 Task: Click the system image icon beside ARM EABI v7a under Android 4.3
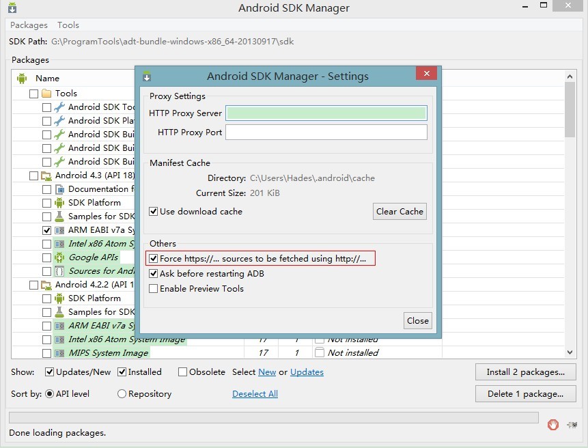(59, 230)
